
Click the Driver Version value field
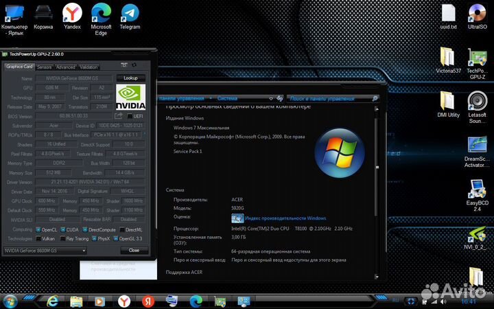coord(90,182)
